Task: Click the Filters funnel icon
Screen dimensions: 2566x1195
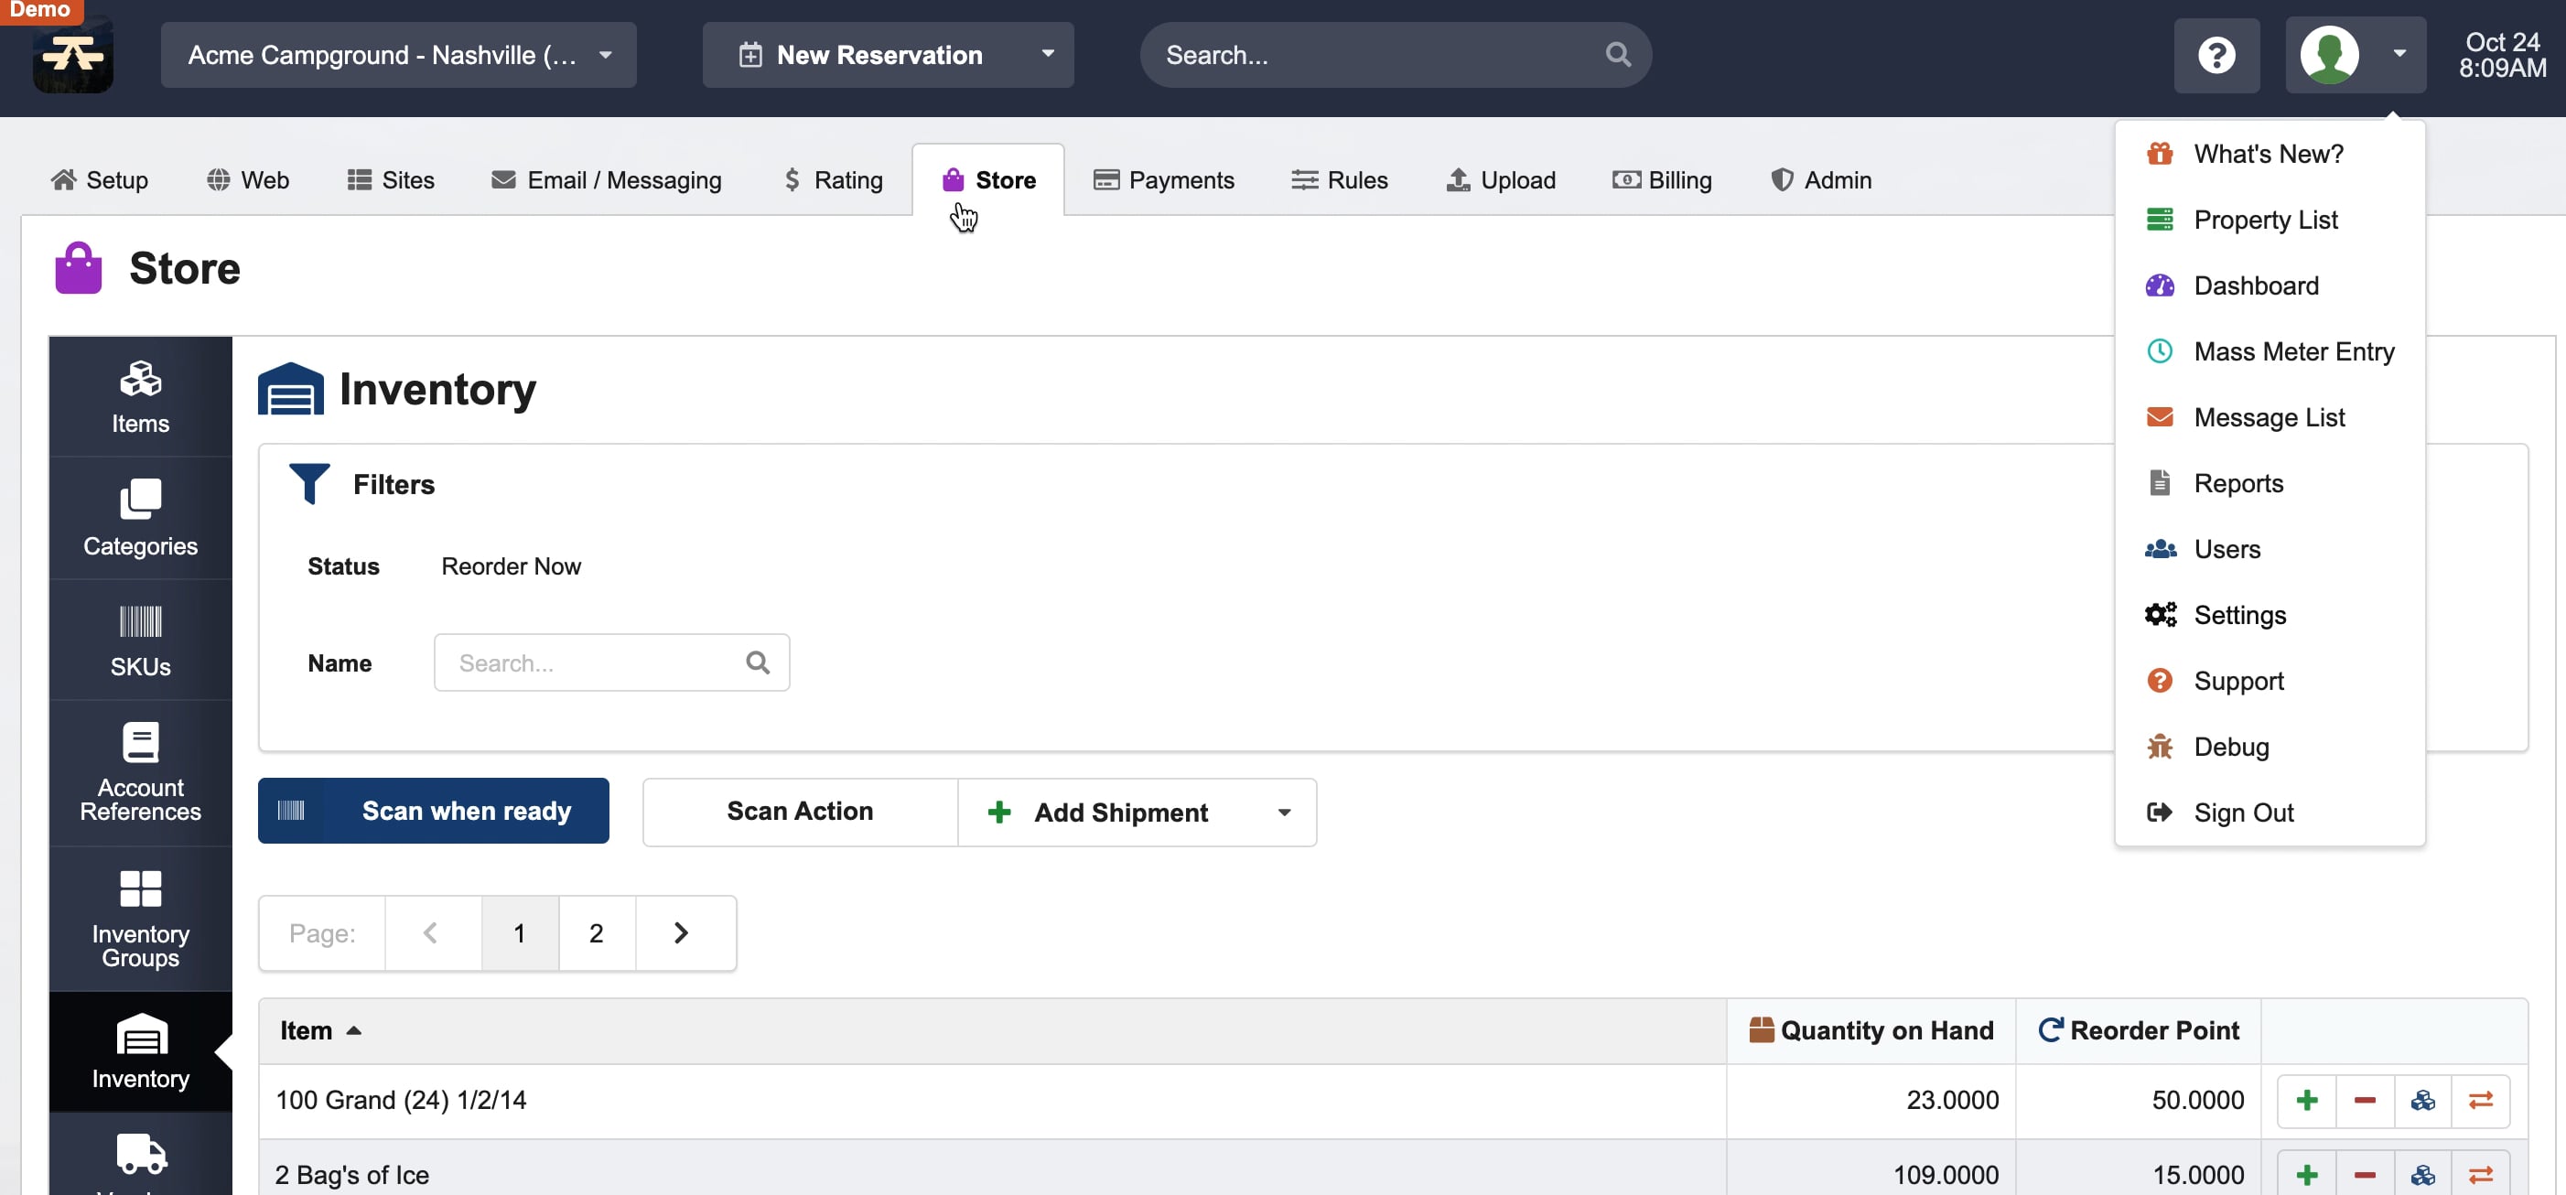Action: [308, 484]
